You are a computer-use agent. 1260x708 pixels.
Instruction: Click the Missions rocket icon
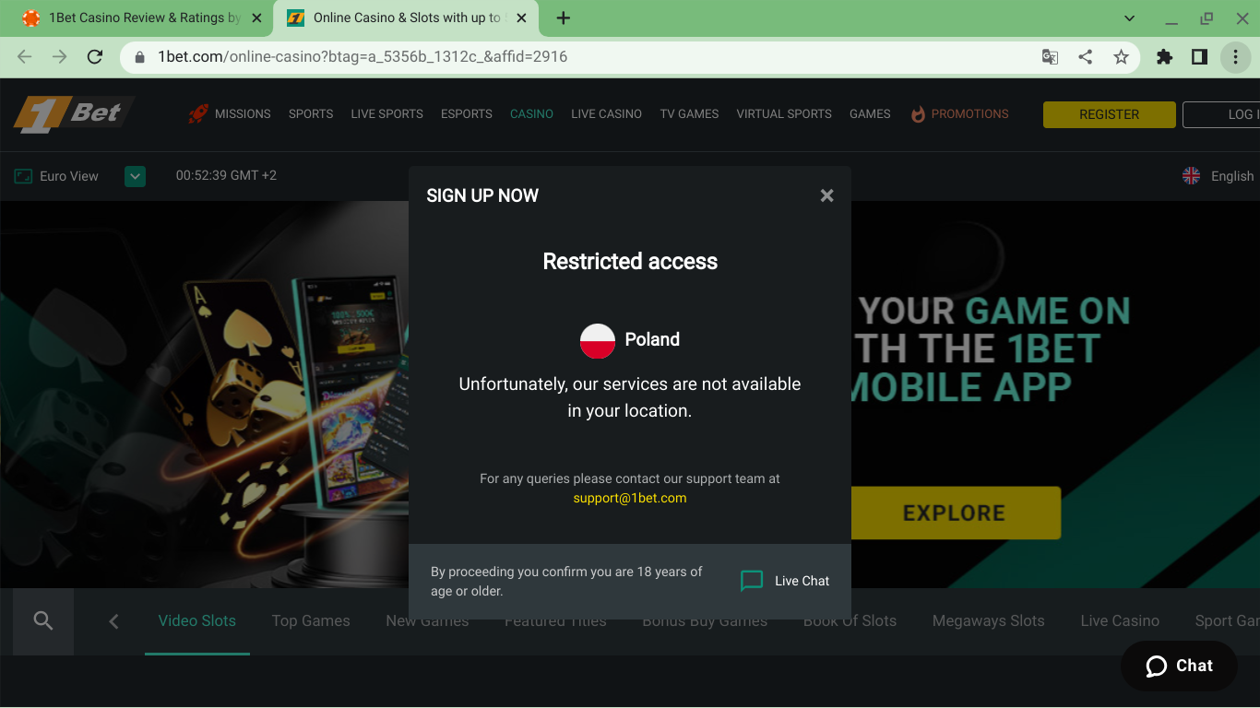click(198, 113)
